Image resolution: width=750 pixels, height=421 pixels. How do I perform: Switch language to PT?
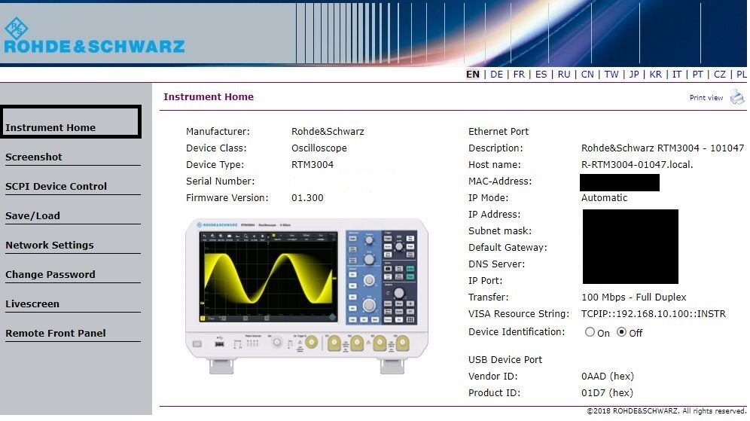tap(698, 74)
